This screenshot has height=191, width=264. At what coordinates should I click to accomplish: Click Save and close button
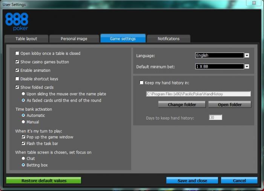tap(192, 180)
